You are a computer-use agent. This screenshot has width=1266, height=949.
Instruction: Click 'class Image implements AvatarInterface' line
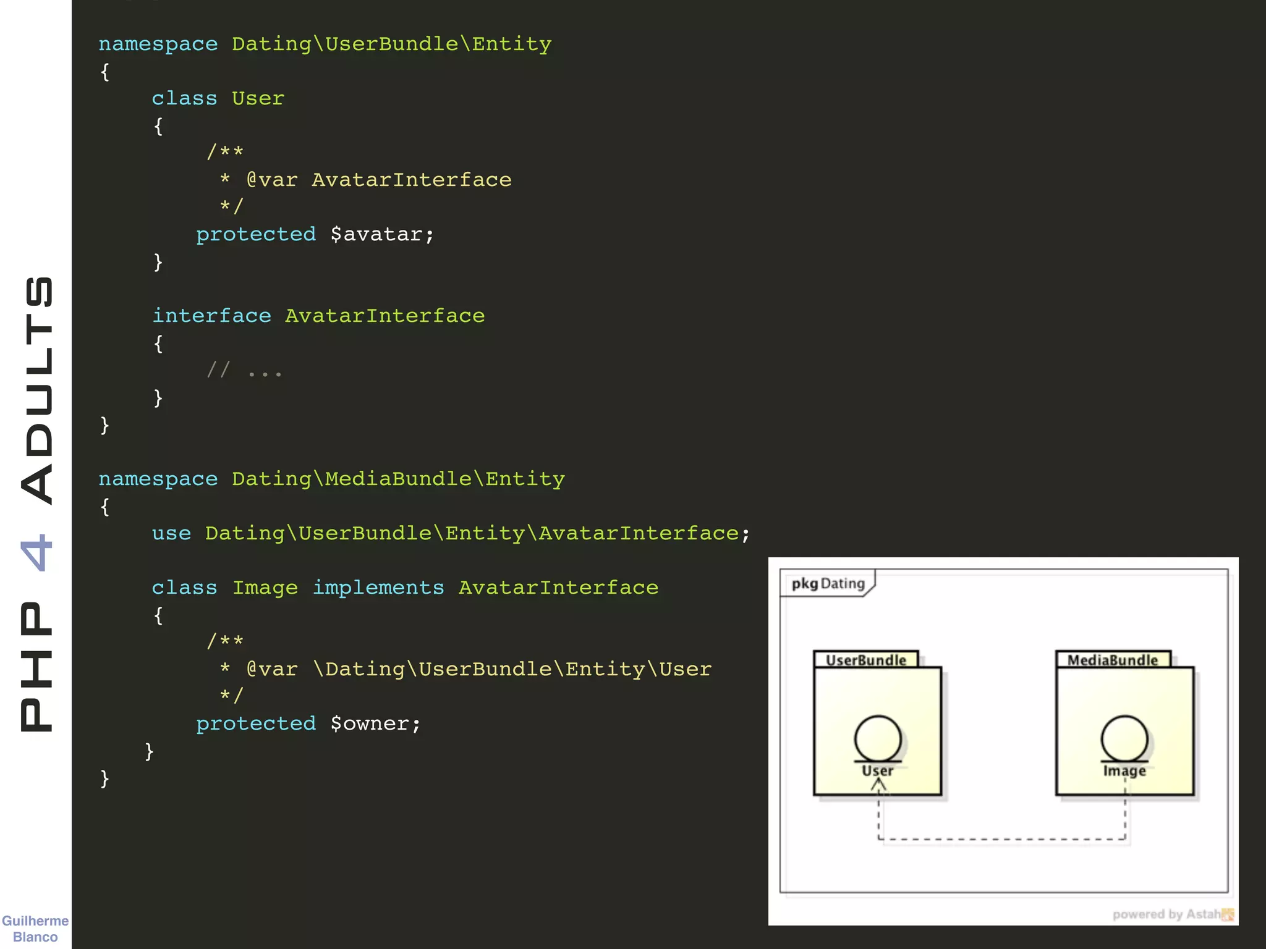[x=405, y=588]
